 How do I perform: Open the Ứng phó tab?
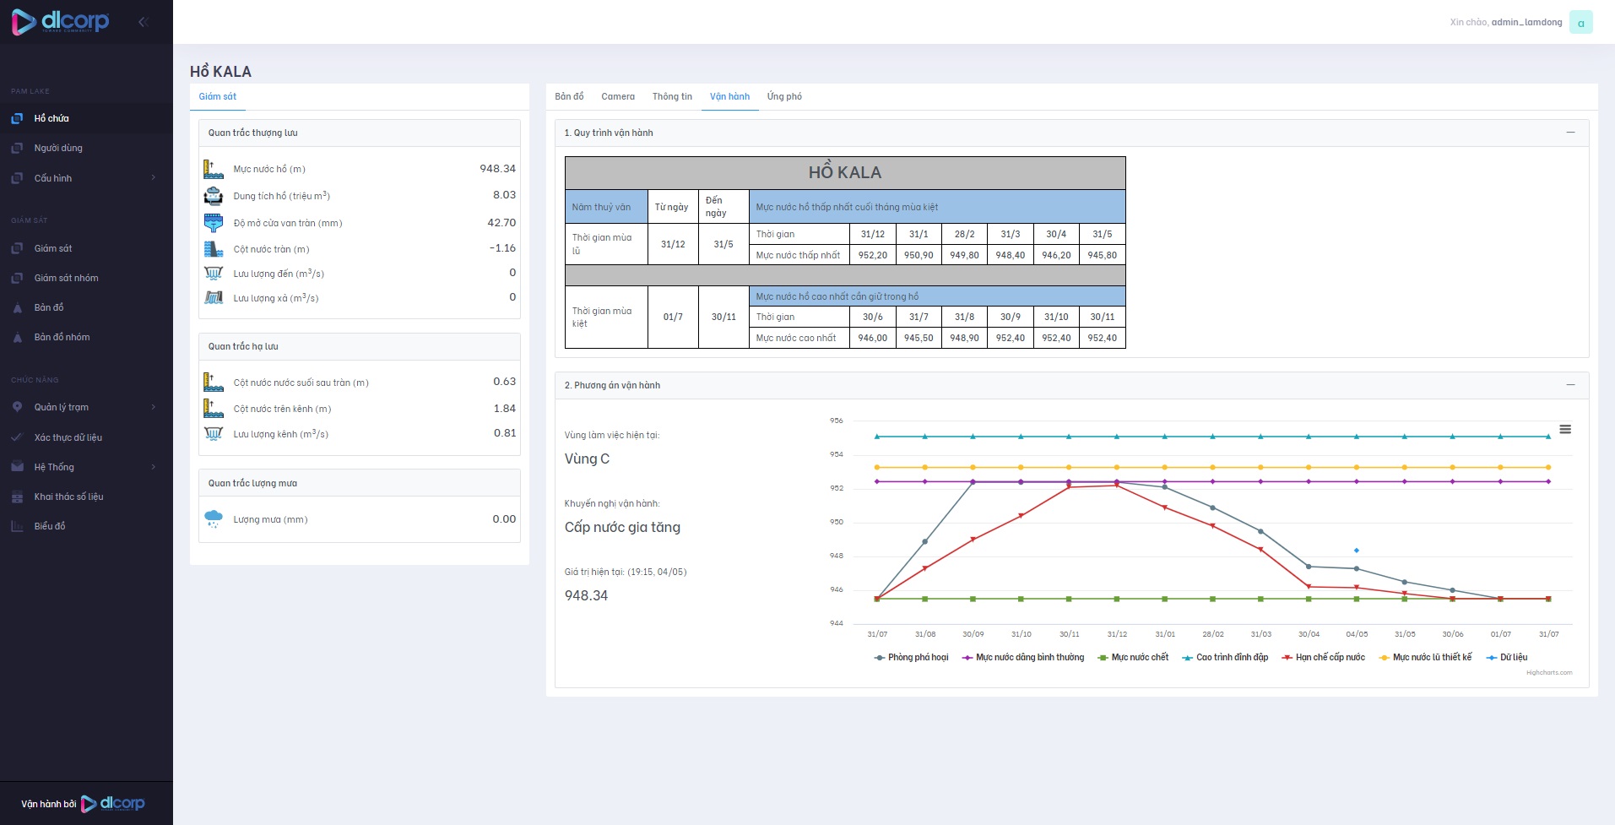[784, 97]
